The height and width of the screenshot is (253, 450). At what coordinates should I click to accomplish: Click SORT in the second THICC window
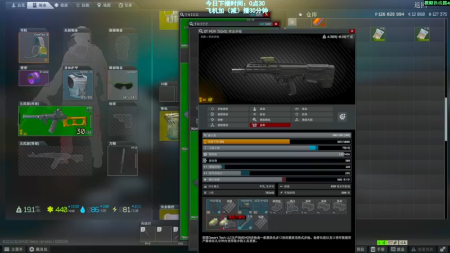pos(265,24)
